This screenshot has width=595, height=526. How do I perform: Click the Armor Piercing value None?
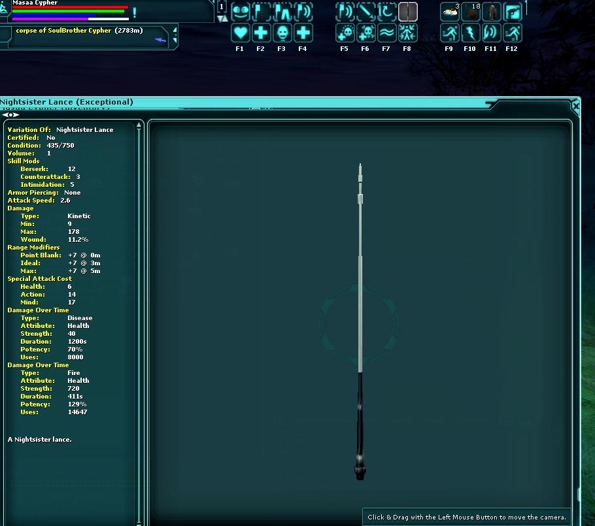72,192
